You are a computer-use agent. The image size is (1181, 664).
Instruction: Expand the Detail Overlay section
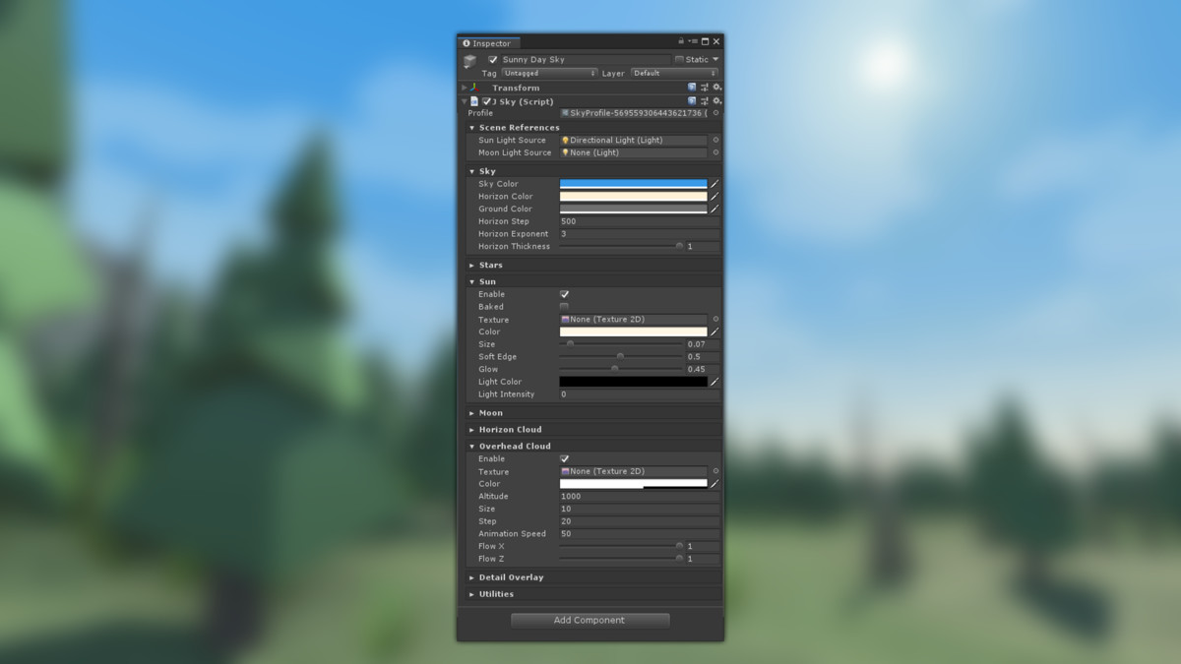coord(472,577)
